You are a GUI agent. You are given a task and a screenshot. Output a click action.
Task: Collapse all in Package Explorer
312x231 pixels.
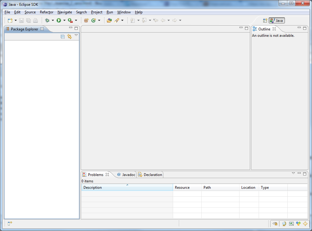pos(63,36)
